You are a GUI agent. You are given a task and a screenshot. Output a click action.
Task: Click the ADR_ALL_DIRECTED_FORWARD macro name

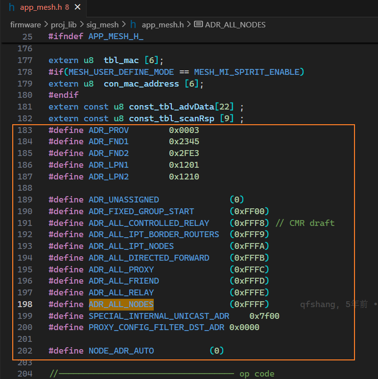[x=149, y=258]
